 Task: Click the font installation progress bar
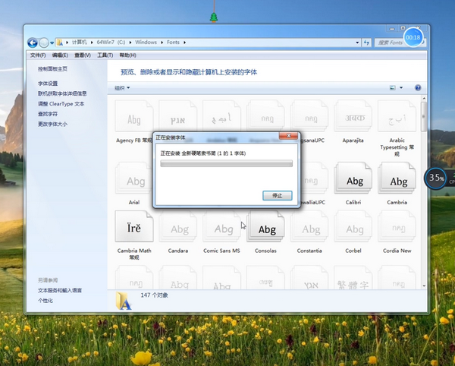pyautogui.click(x=226, y=163)
